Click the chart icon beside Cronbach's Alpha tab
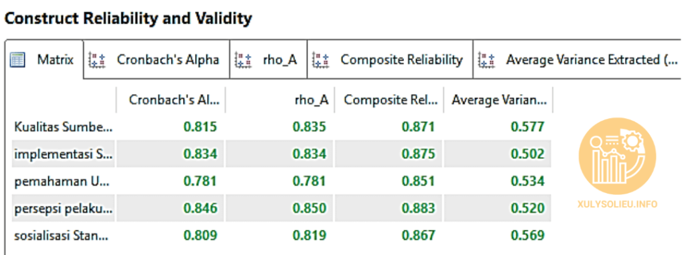686x255 pixels. (x=96, y=59)
